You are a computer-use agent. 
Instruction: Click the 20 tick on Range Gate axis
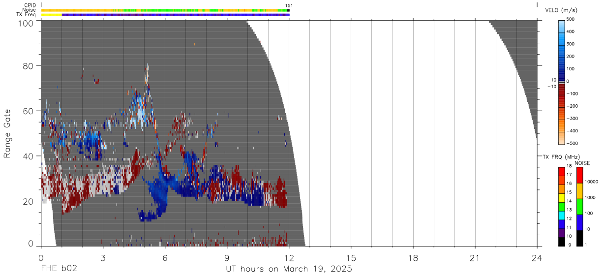click(x=29, y=201)
